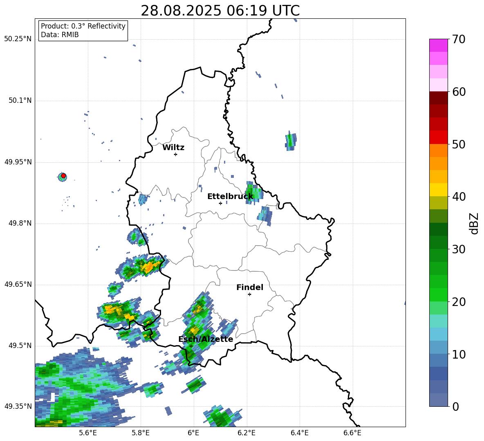This screenshot has width=484, height=441.
Task: Click the 5.6°E longitude label
Action: pos(88,433)
